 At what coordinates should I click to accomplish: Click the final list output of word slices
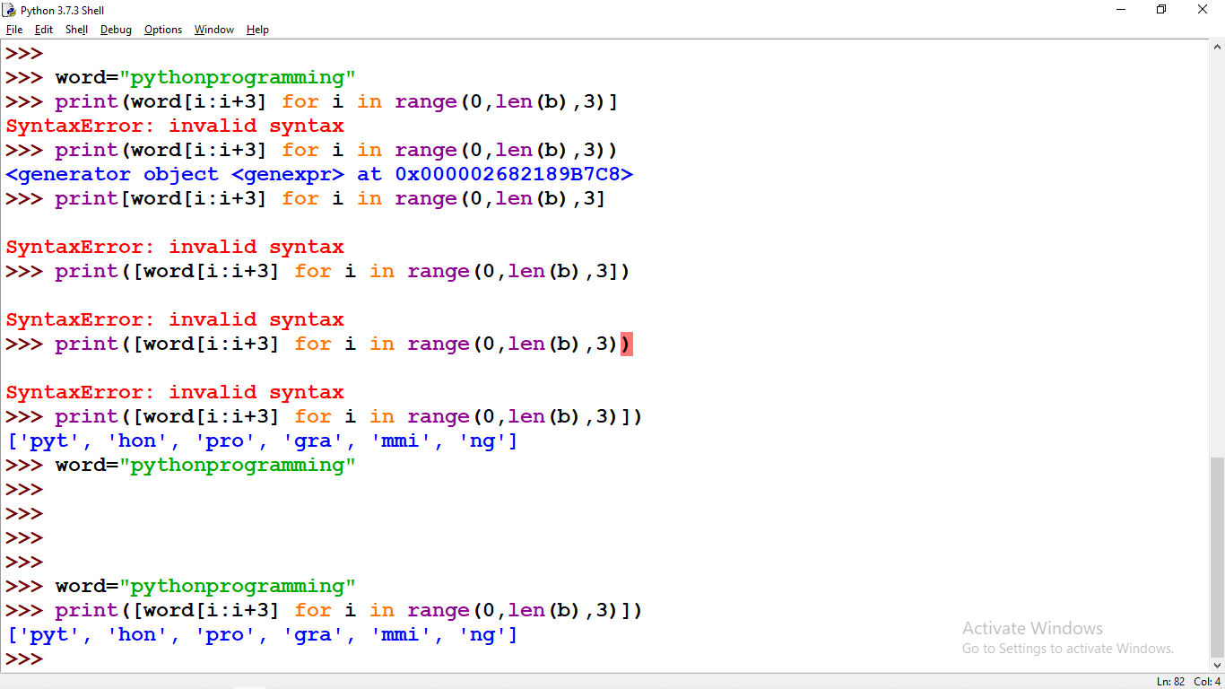coord(260,634)
